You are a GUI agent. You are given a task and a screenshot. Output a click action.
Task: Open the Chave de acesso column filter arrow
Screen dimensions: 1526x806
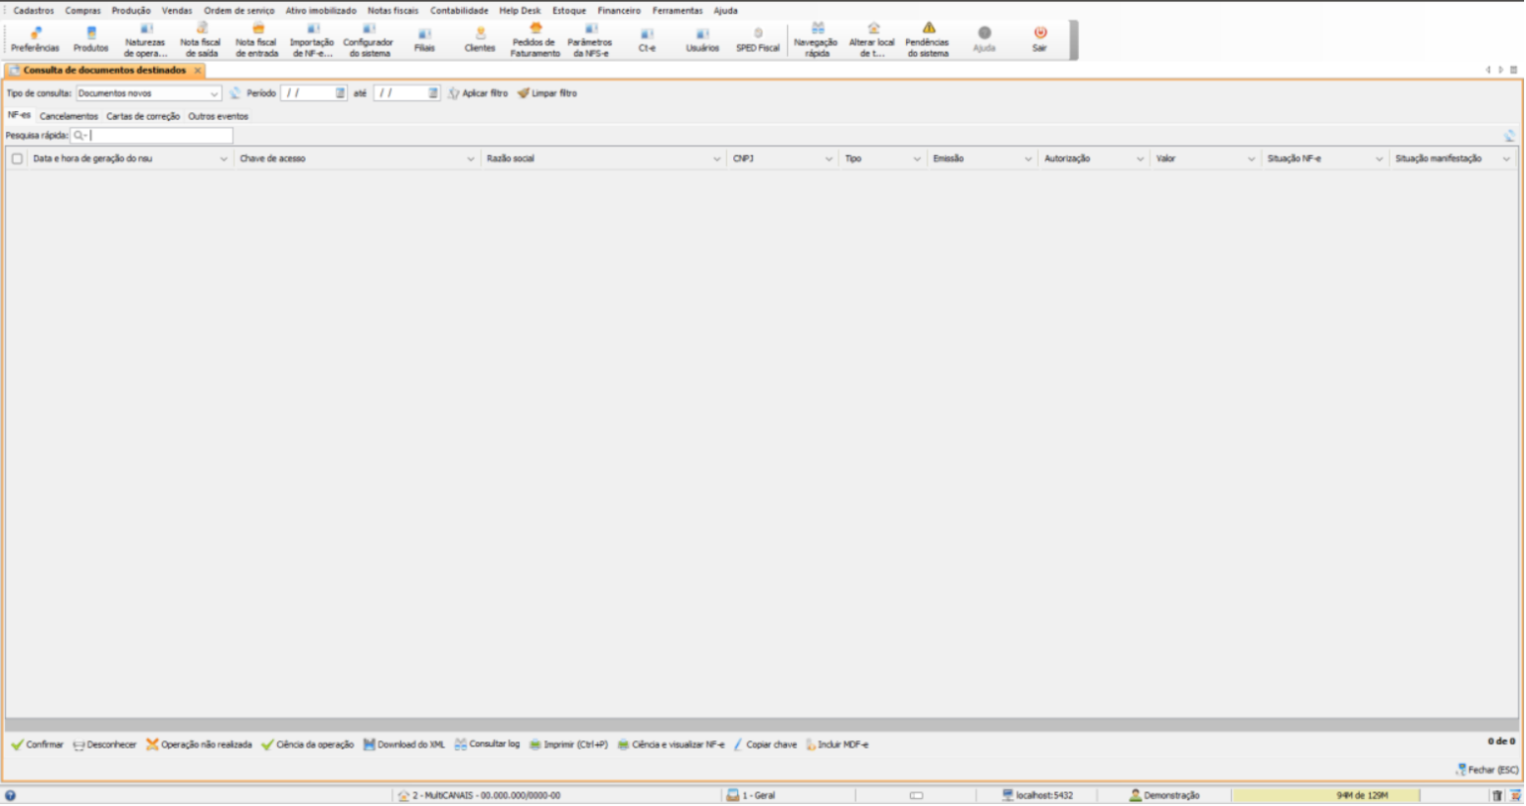pyautogui.click(x=471, y=159)
